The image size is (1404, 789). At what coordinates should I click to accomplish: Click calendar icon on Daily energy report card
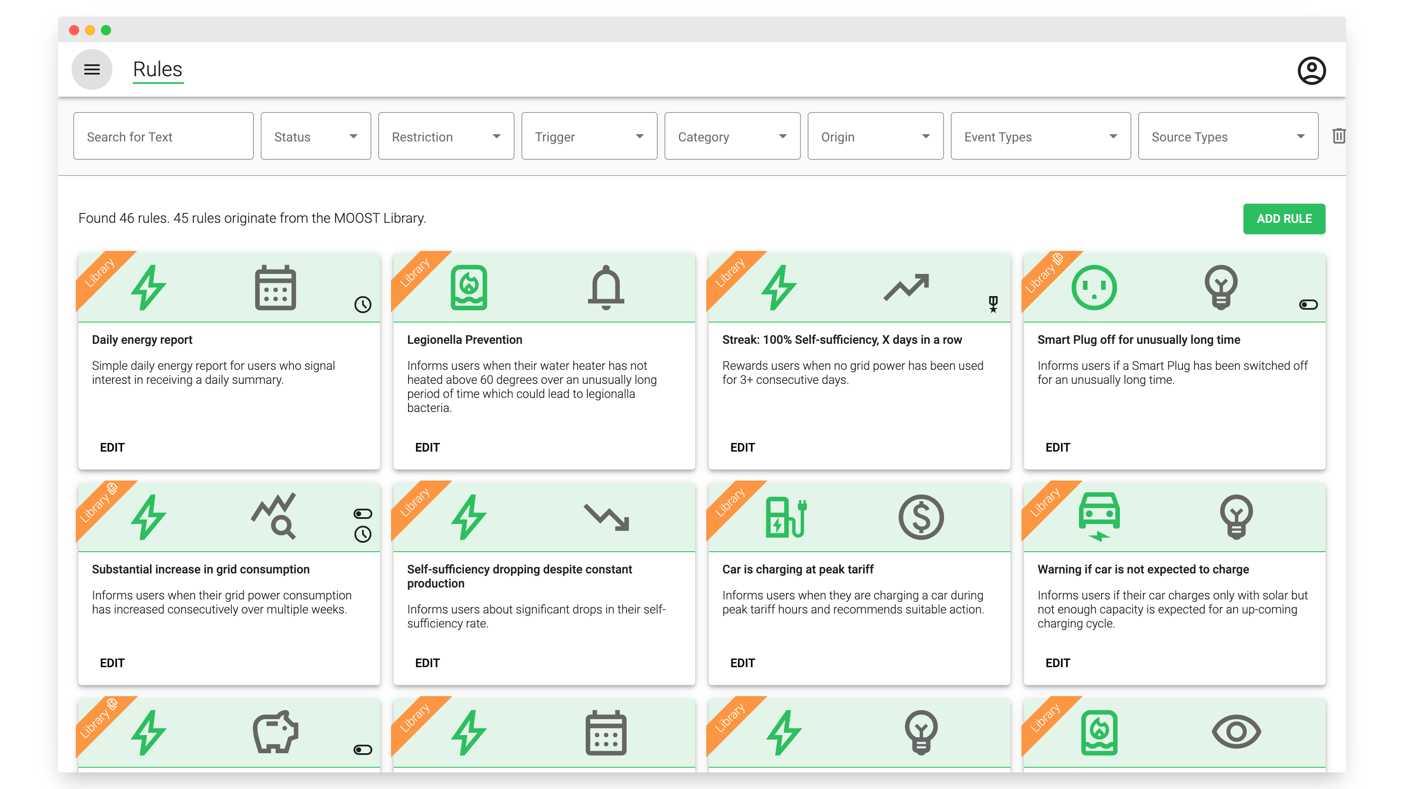(275, 288)
